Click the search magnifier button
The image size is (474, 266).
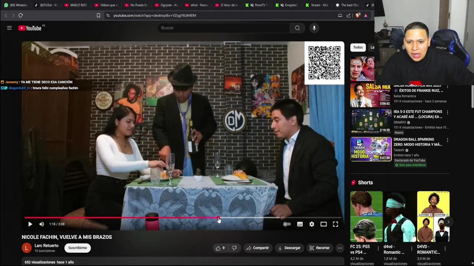[x=297, y=28]
